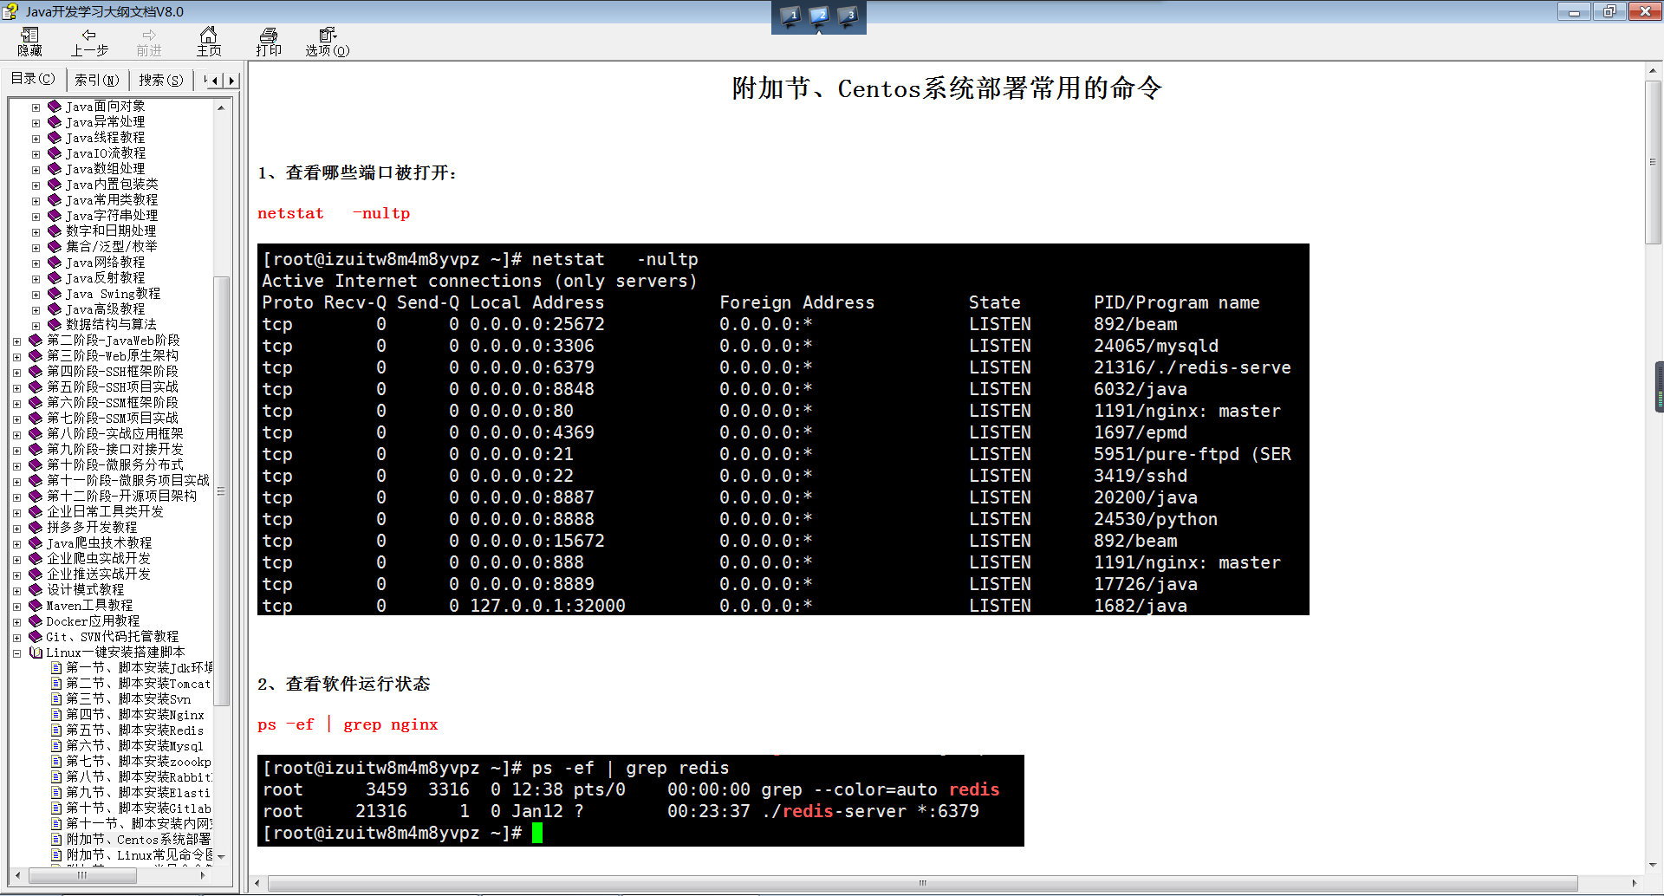1664x896 pixels.
Task: Click the red ps -ef | grep nginx text
Action: (x=348, y=724)
